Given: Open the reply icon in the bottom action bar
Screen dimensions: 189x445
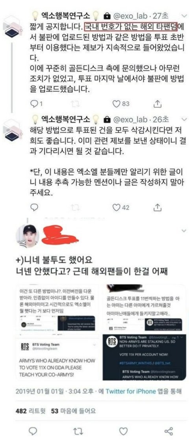Looking at the screenshot, I should click(33, 432).
